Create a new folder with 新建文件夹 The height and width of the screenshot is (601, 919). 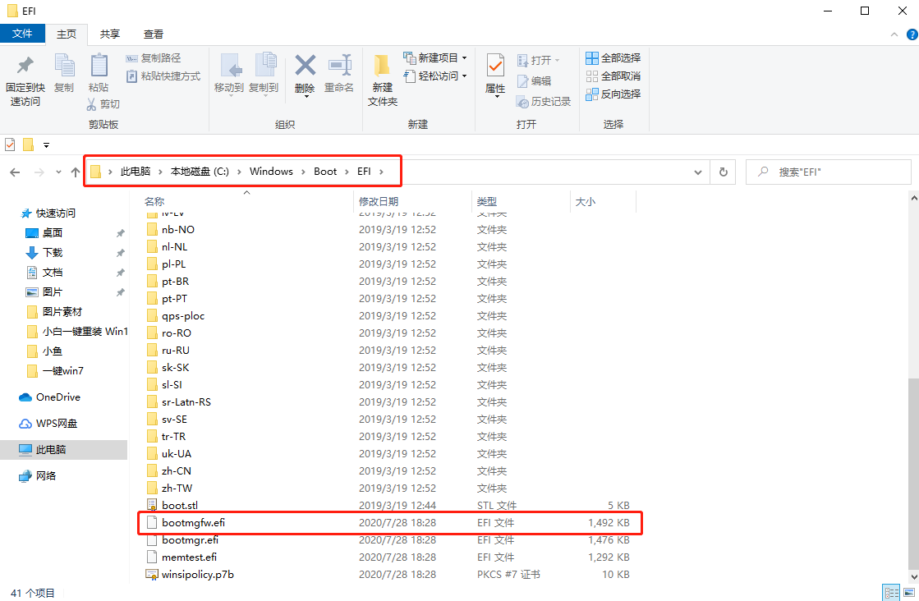click(382, 80)
